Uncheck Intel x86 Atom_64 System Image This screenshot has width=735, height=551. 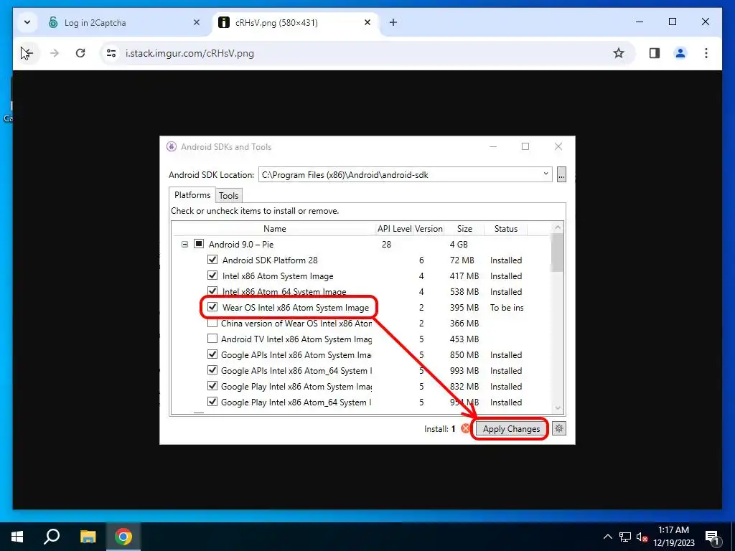coord(212,291)
